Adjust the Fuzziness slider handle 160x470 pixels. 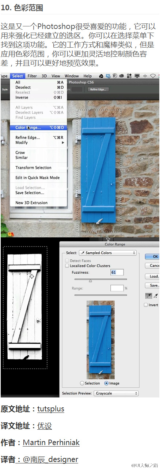pyautogui.click(x=90, y=281)
